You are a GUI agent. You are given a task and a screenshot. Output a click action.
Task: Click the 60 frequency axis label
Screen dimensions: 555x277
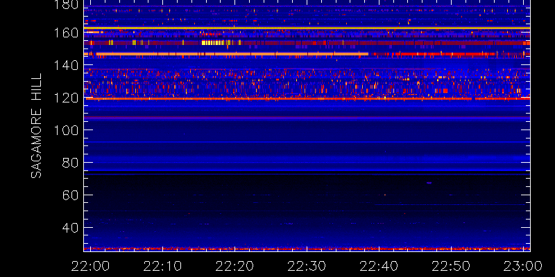point(70,195)
